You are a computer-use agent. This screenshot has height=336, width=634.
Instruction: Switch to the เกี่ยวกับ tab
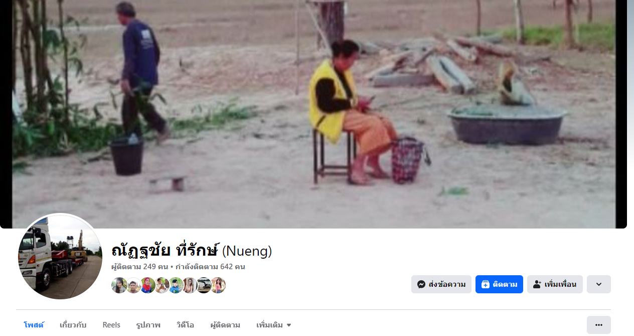click(73, 325)
